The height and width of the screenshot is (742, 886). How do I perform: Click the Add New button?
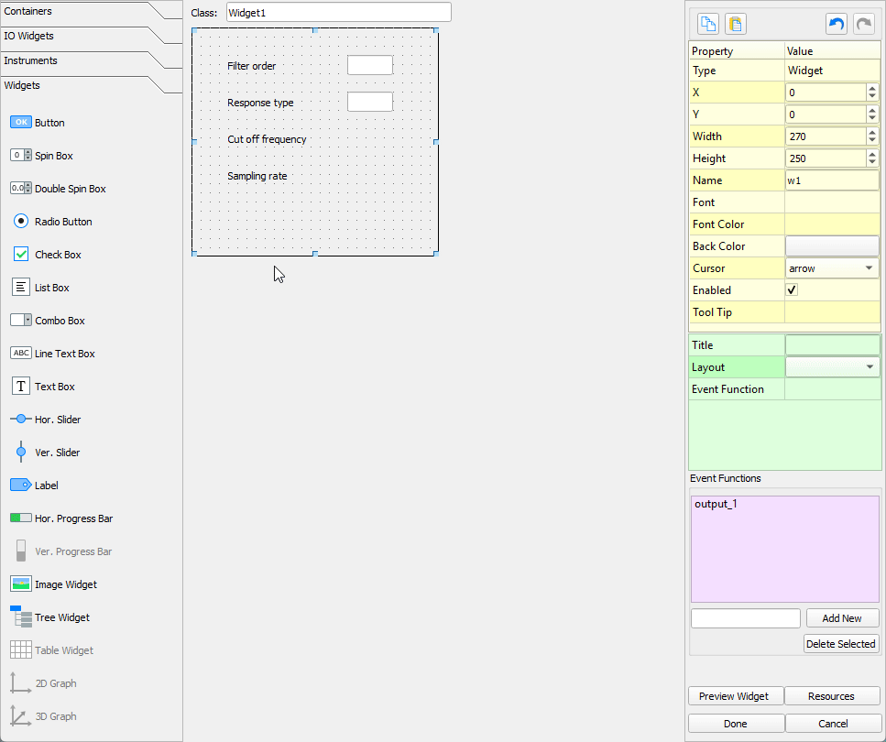click(x=842, y=617)
